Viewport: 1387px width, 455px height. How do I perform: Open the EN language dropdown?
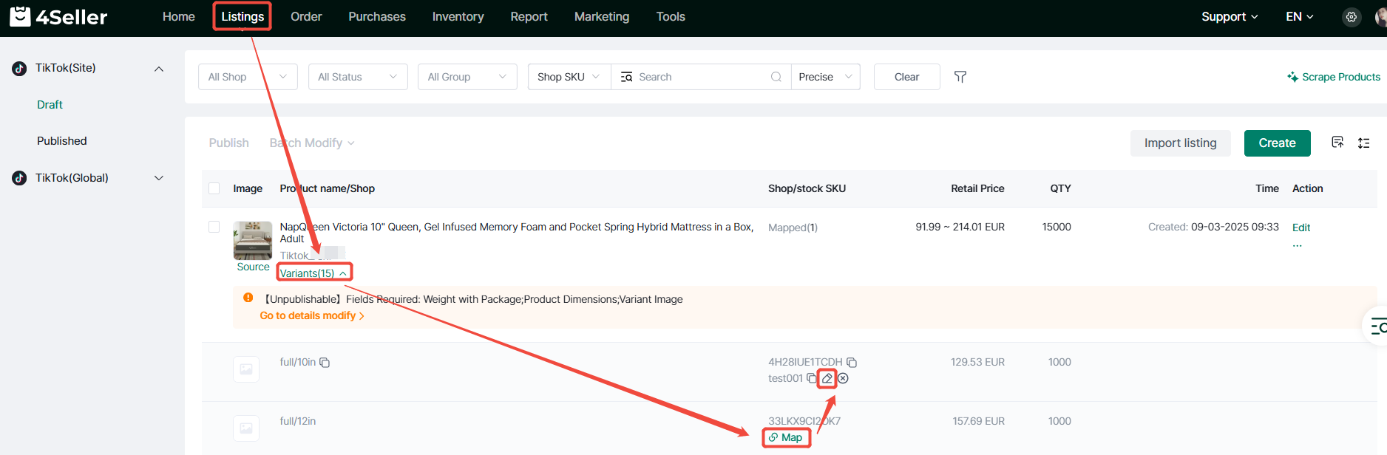1300,16
